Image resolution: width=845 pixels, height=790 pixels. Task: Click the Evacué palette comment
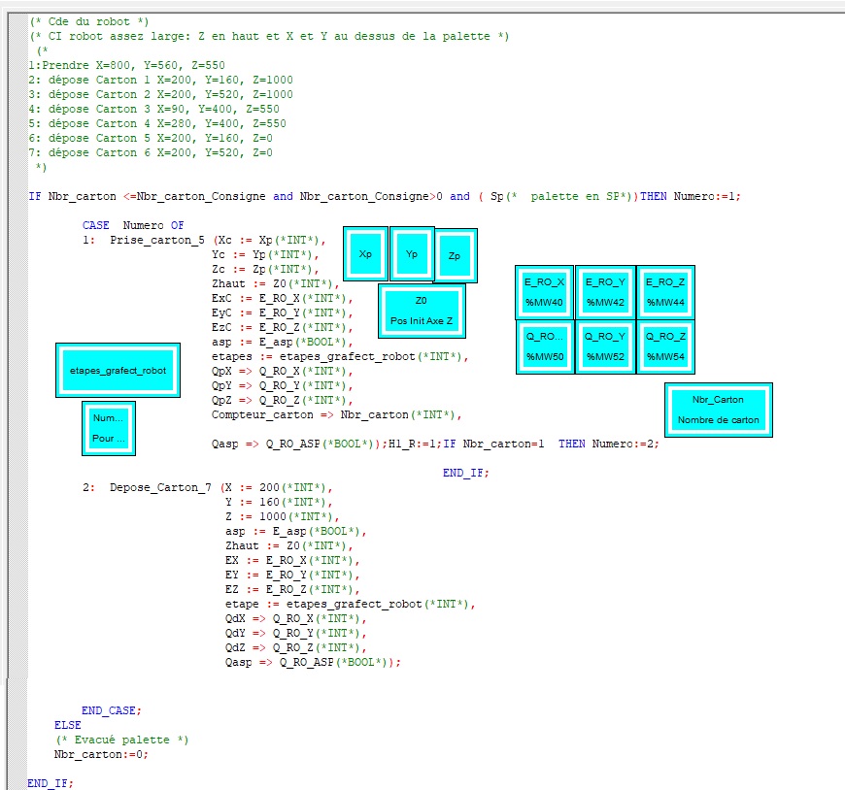pyautogui.click(x=121, y=740)
